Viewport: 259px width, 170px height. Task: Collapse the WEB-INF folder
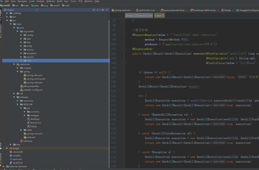pos(18,104)
